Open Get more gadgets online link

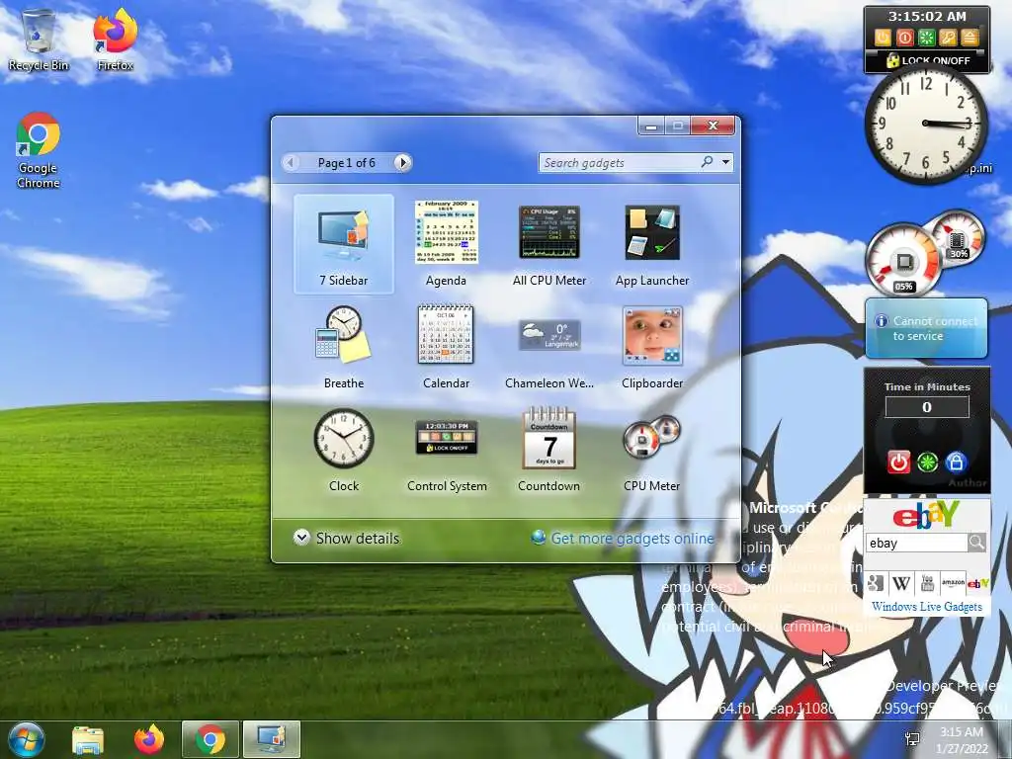(x=632, y=539)
